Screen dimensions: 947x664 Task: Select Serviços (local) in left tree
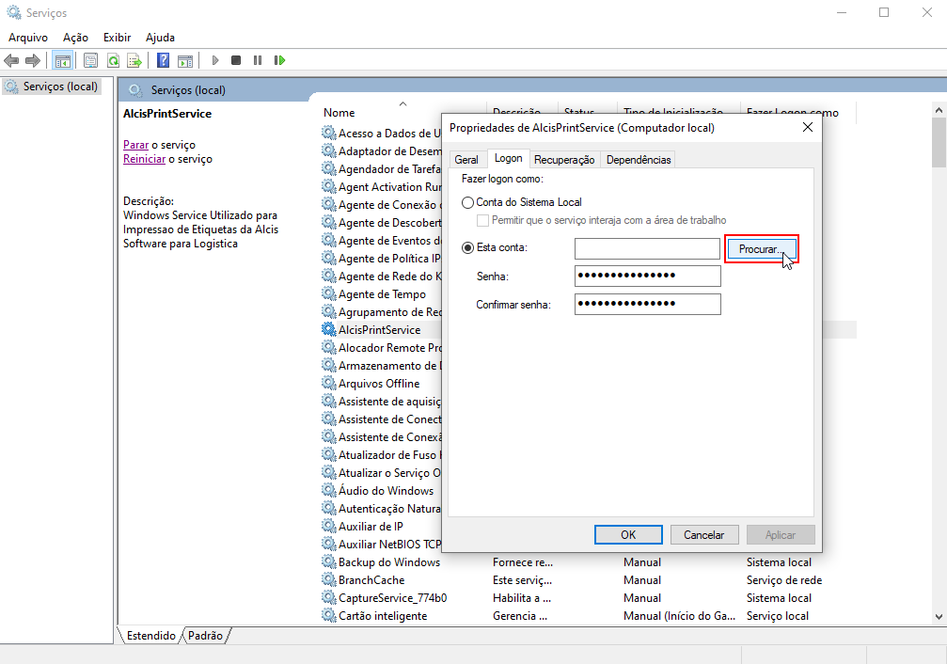click(x=51, y=87)
